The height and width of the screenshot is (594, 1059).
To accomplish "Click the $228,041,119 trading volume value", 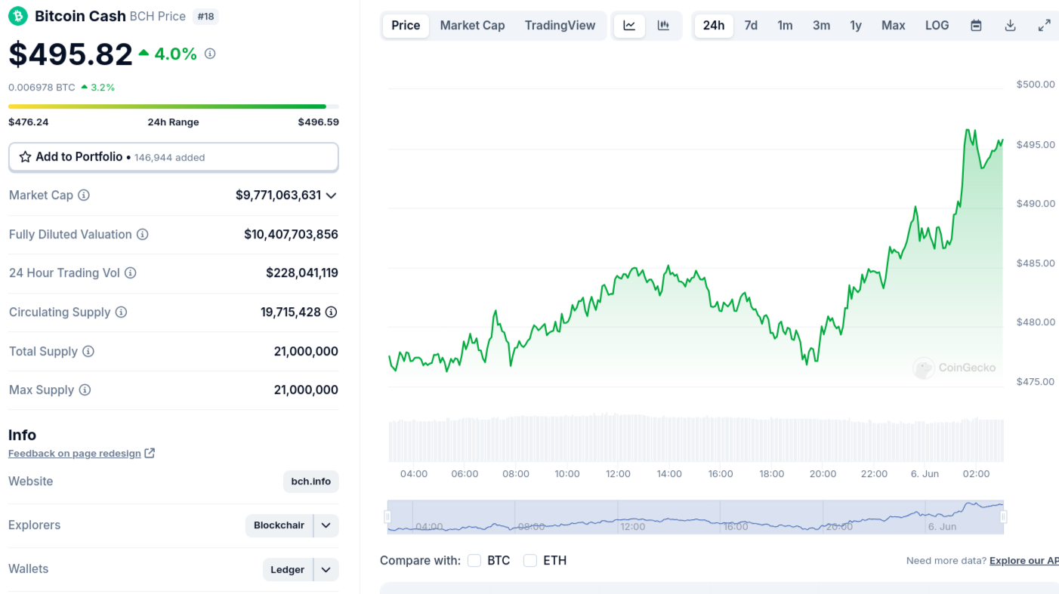I will pyautogui.click(x=302, y=272).
